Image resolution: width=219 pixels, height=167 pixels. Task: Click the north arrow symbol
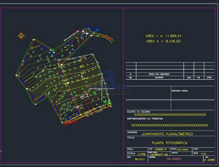pos(21,35)
